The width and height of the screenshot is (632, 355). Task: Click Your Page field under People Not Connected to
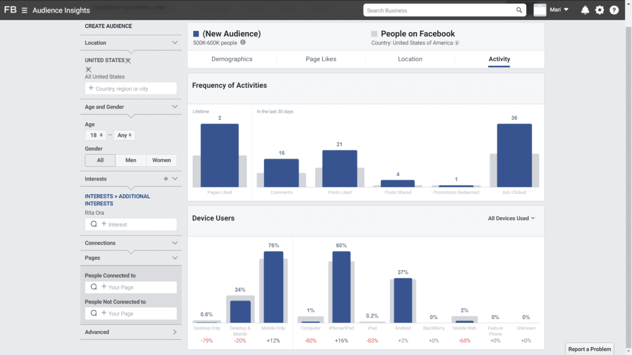[x=131, y=313]
